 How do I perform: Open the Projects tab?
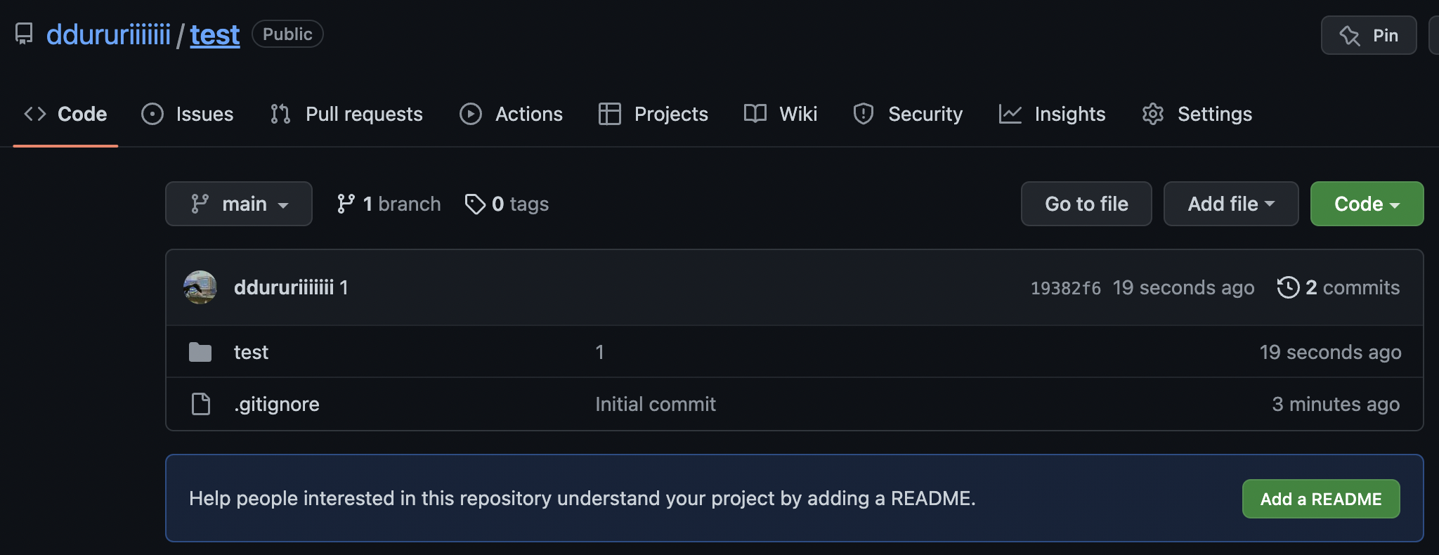[x=653, y=114]
